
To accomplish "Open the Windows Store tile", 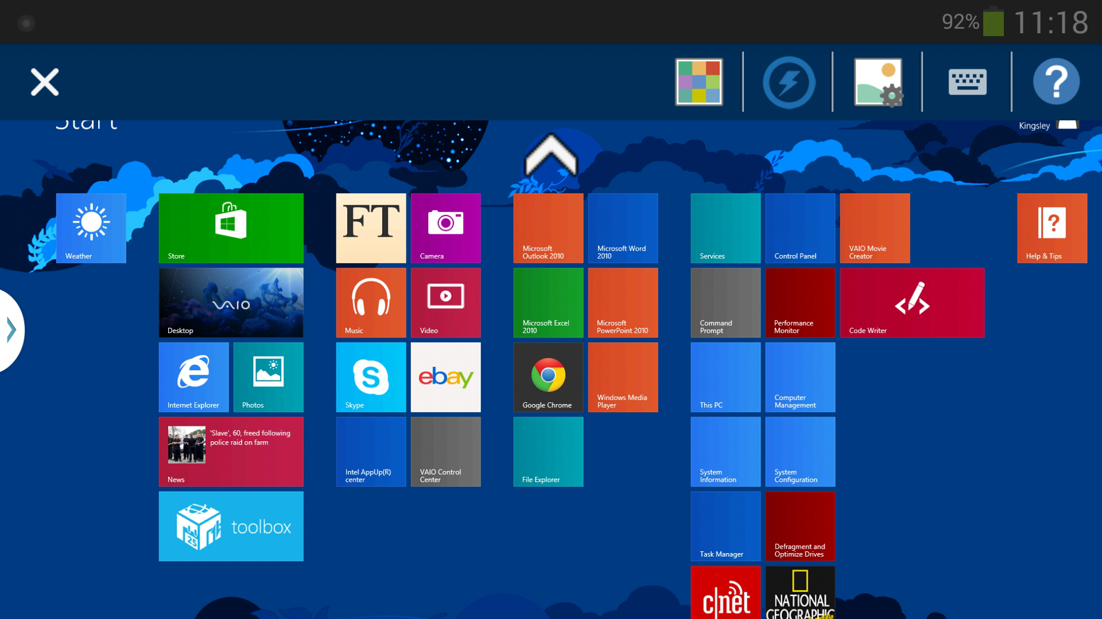I will (231, 228).
